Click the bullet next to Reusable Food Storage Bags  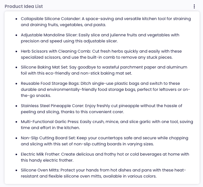point(16,84)
